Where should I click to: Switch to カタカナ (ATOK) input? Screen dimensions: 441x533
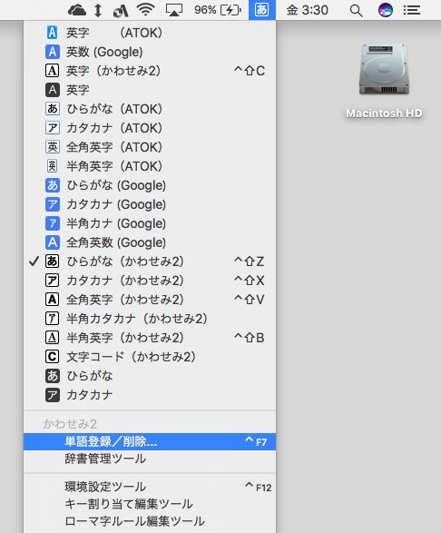coord(150,128)
